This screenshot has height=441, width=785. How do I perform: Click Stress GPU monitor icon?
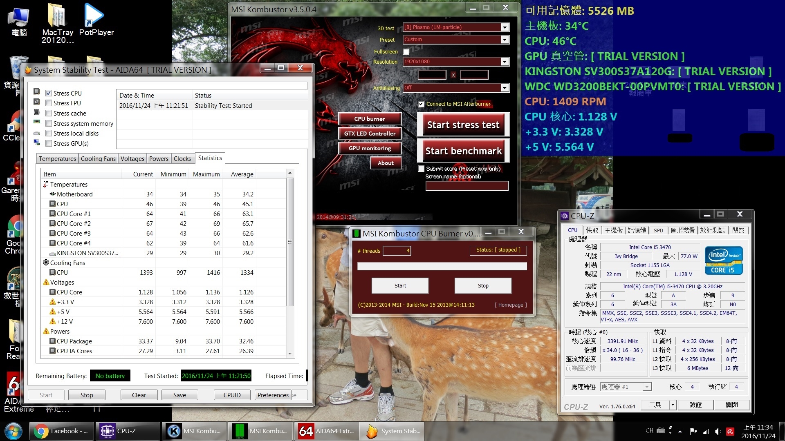[x=37, y=142]
